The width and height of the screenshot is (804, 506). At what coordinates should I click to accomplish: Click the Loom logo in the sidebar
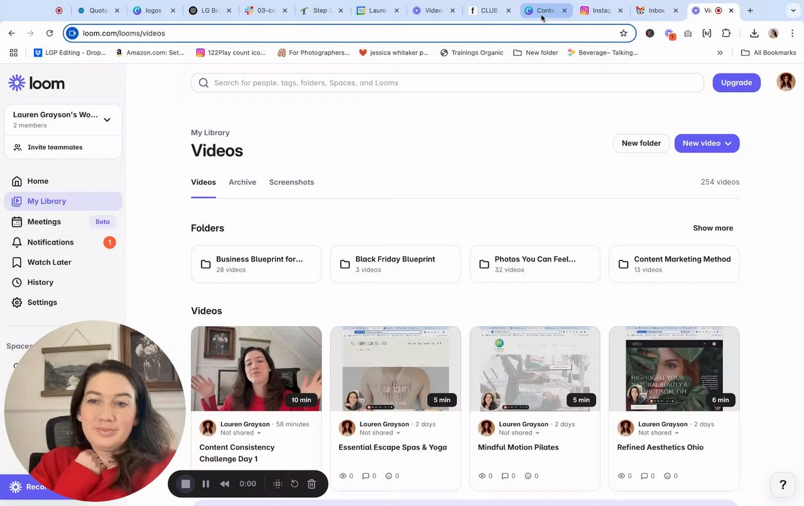[36, 83]
